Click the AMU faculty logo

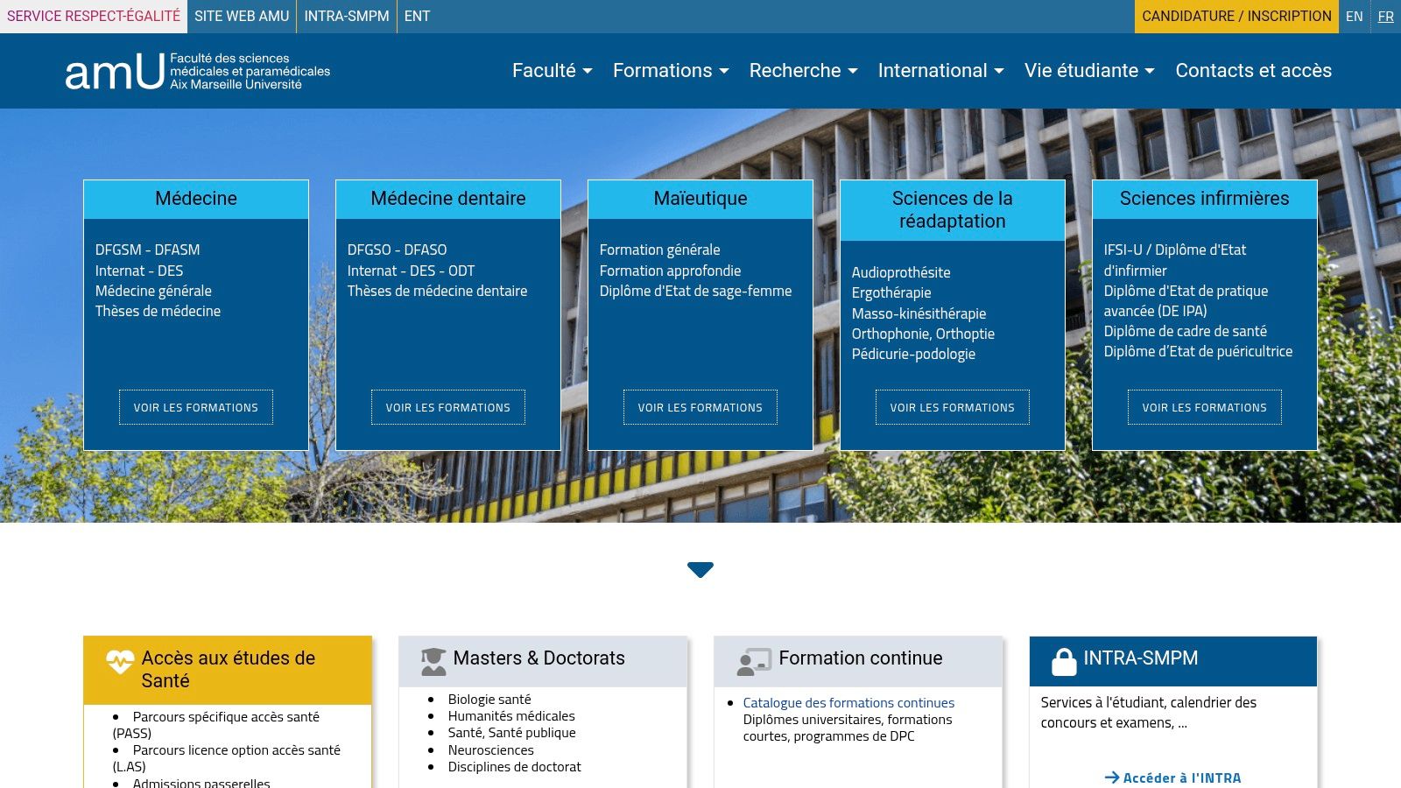click(x=198, y=71)
